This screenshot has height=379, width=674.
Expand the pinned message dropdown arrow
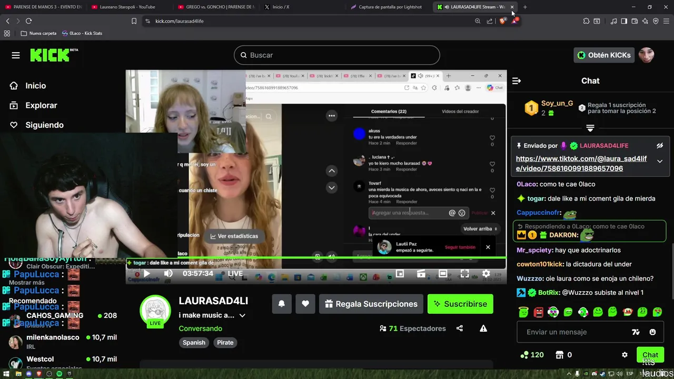pyautogui.click(x=660, y=162)
